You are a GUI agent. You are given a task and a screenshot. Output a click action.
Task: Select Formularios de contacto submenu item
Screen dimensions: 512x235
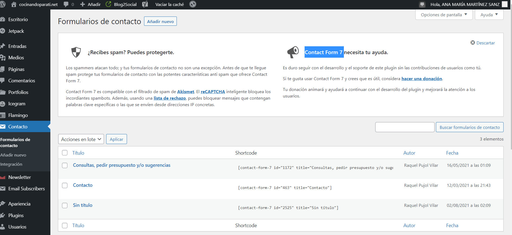pyautogui.click(x=15, y=142)
